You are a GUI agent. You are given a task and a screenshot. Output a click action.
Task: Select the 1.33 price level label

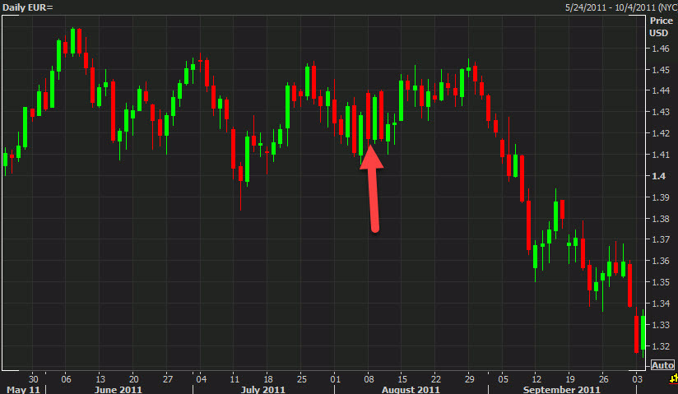[661, 325]
